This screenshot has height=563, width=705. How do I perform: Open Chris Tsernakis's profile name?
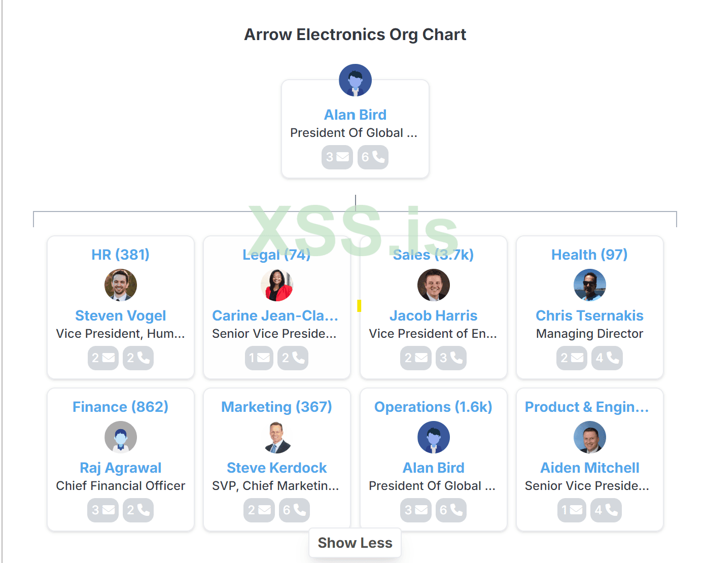coord(590,315)
